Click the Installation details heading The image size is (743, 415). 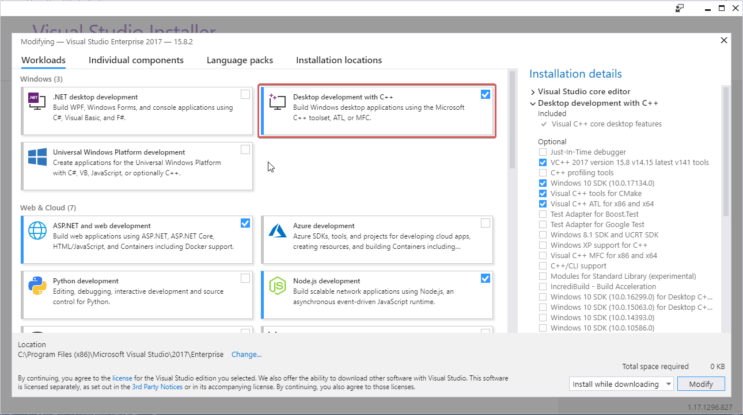point(575,74)
